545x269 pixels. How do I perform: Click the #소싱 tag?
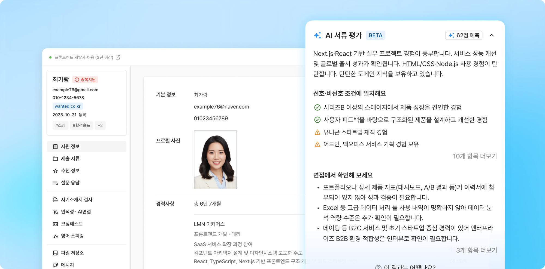60,125
